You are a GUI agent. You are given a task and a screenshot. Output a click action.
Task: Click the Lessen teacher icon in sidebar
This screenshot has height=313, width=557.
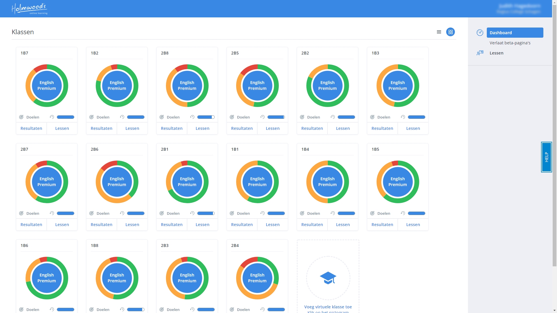480,53
